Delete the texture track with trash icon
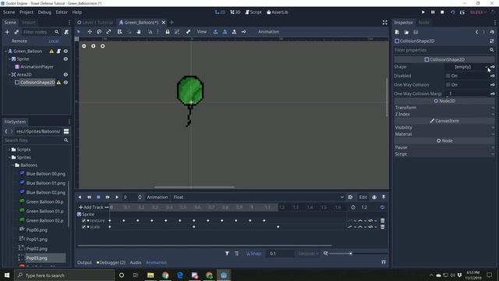This screenshot has height=281, width=499. (383, 220)
